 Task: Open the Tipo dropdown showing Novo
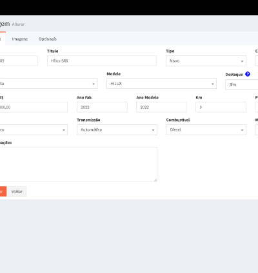tap(206, 61)
